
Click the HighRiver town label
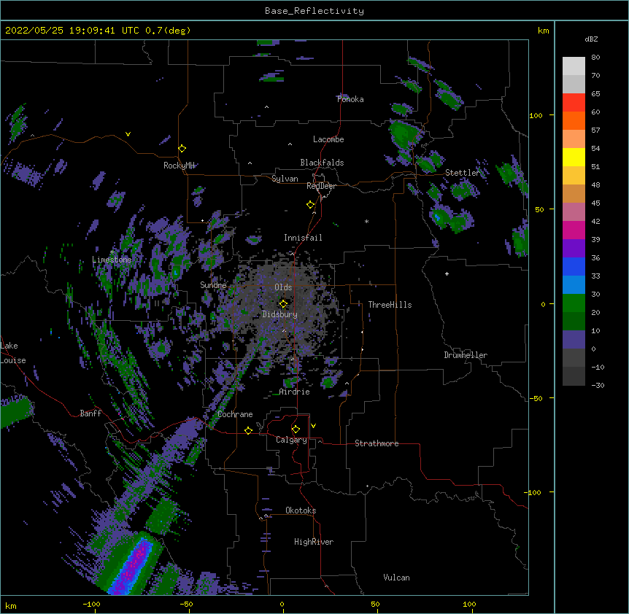[x=314, y=542]
